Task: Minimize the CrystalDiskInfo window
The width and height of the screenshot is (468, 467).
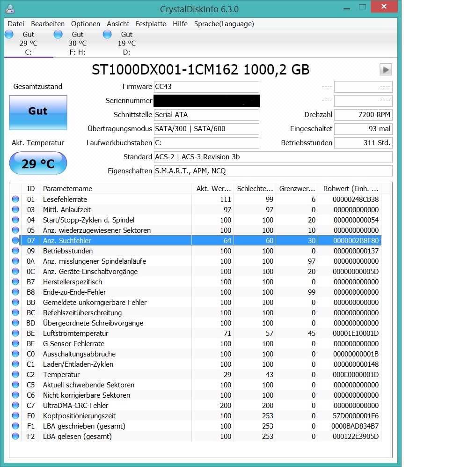Action: (x=346, y=8)
